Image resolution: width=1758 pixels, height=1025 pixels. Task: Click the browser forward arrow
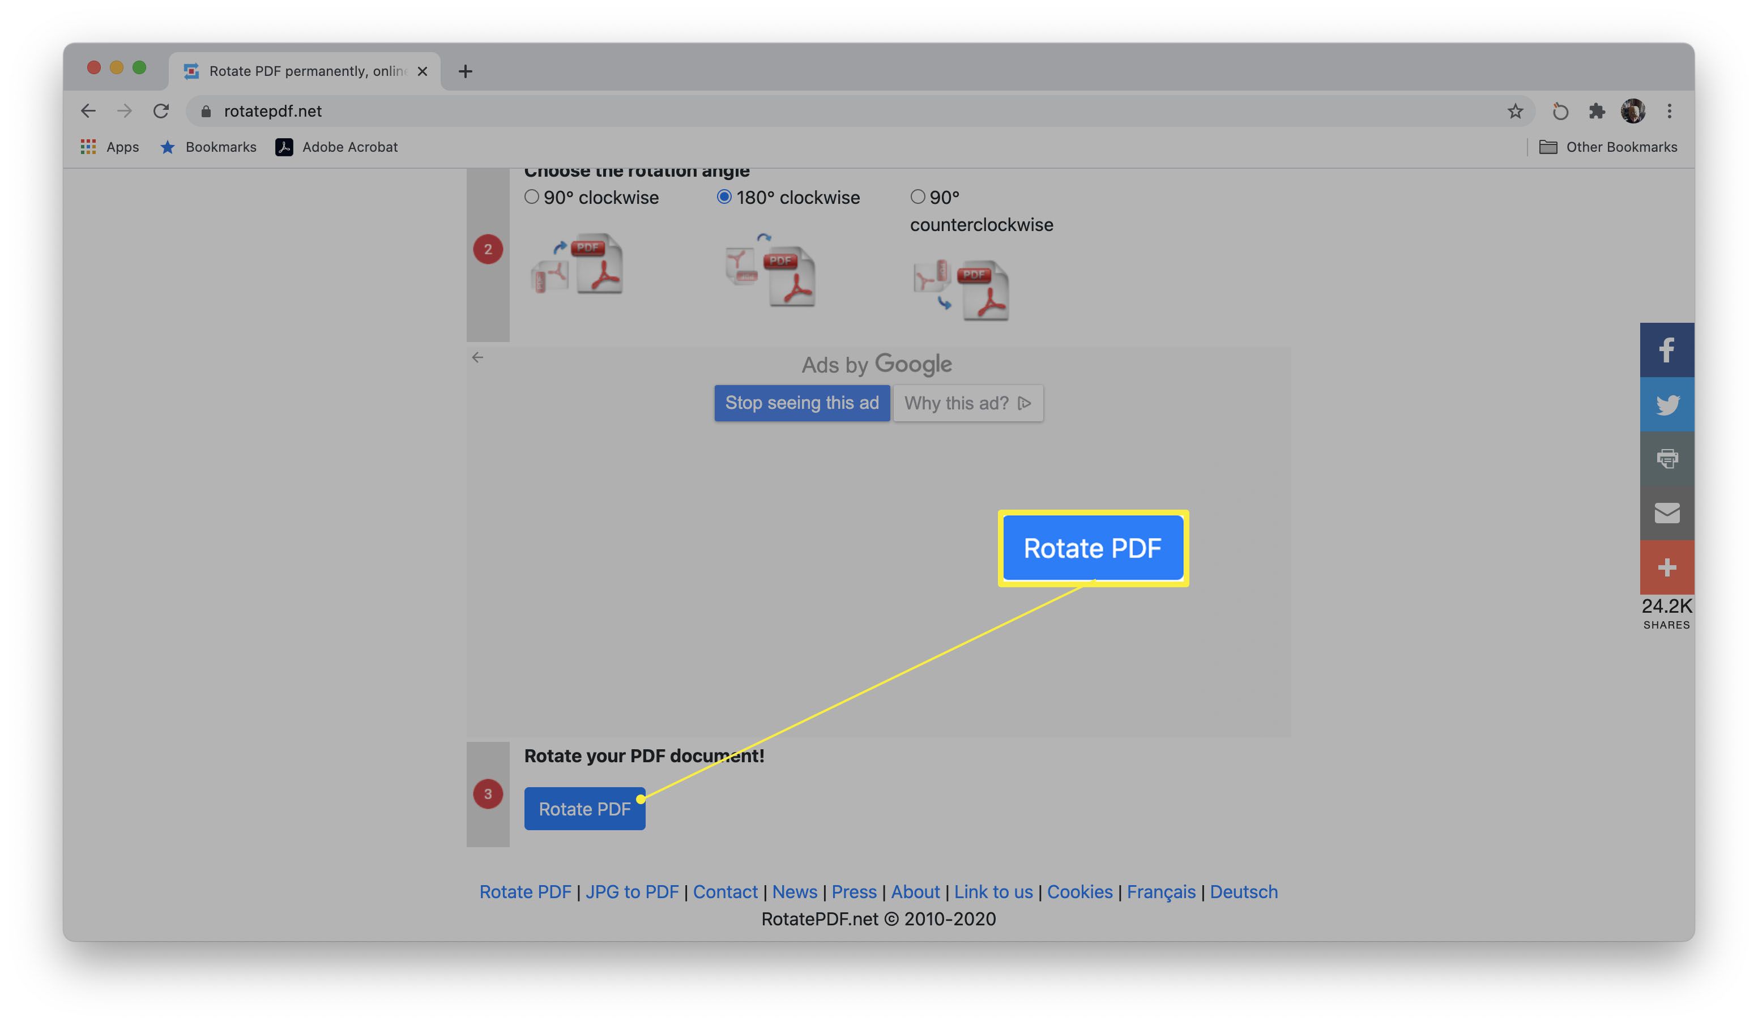click(124, 111)
